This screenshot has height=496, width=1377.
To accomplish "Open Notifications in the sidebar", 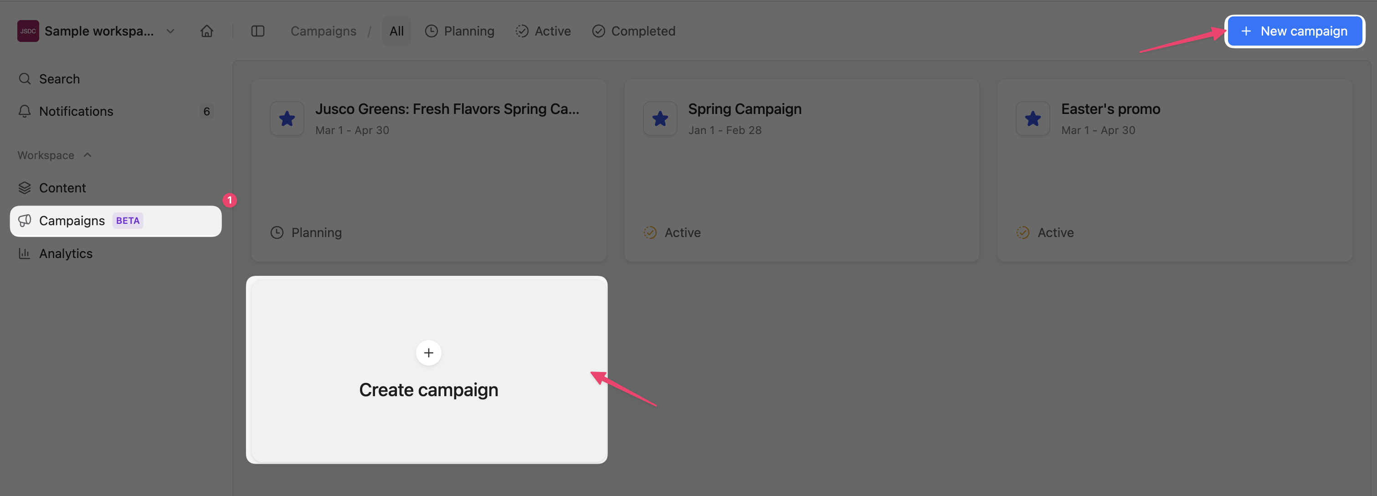I will click(76, 111).
